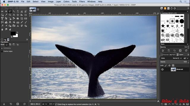190x106 pixels.
Task: Select the Eraser tool
Action: click(x=2, y=26)
